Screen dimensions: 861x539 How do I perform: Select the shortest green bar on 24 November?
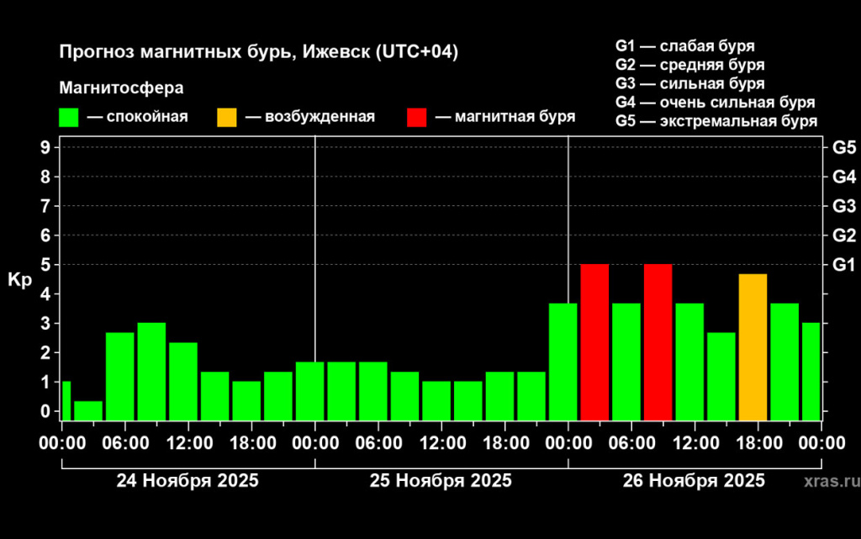pyautogui.click(x=88, y=410)
